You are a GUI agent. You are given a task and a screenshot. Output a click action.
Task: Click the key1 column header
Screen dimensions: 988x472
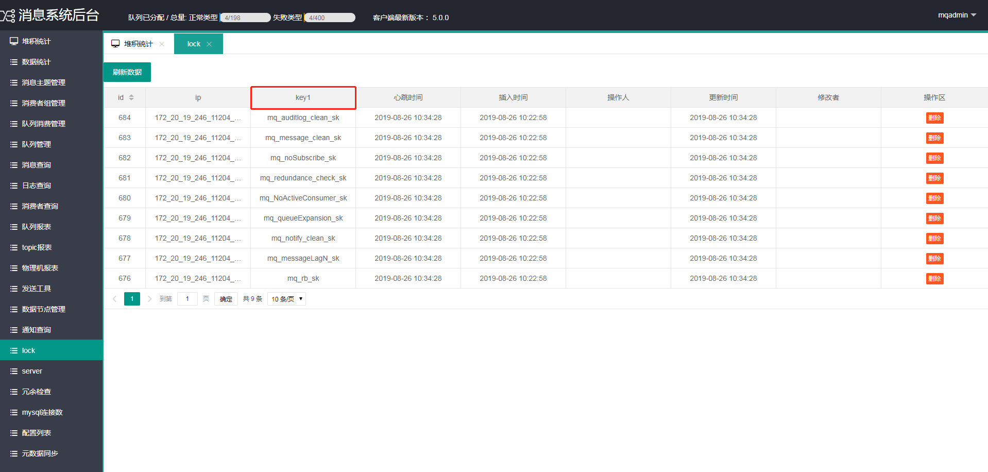click(x=303, y=97)
